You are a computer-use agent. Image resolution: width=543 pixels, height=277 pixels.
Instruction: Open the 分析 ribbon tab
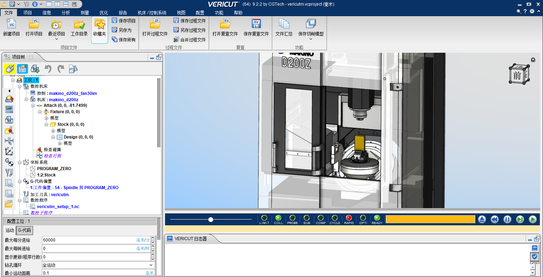tap(66, 13)
